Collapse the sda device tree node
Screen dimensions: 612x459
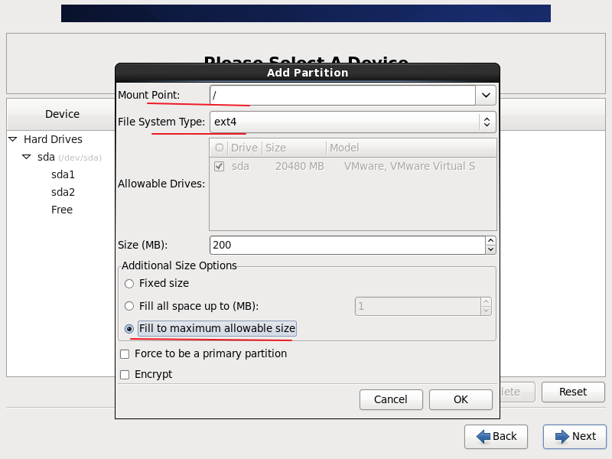coord(27,157)
